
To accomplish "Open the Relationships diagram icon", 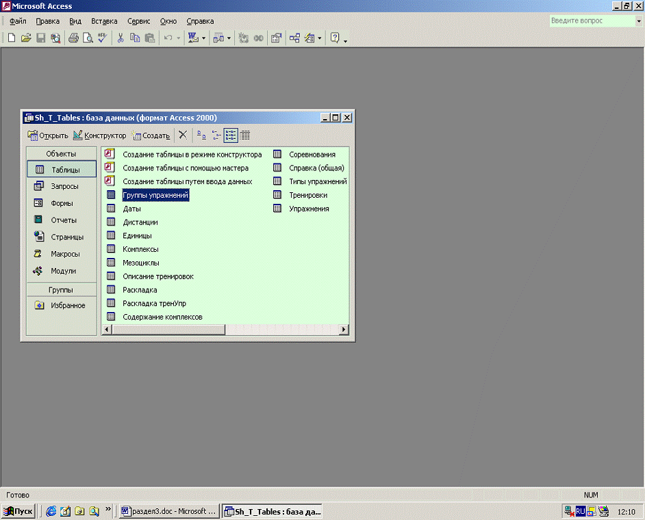I will pyautogui.click(x=294, y=38).
